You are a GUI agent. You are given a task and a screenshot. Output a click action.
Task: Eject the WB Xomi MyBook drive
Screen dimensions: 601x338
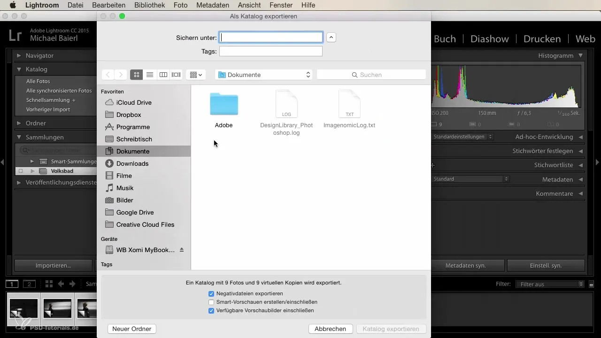pos(182,250)
